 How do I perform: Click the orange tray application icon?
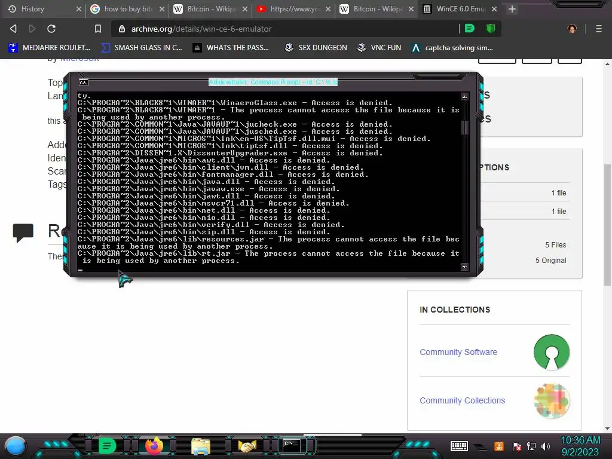499,446
